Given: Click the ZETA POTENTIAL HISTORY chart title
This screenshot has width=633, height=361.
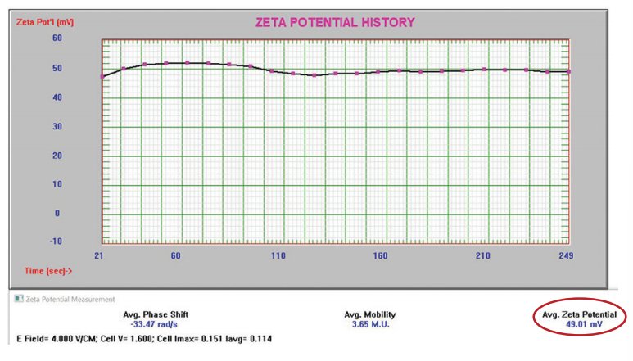Looking at the screenshot, I should tap(336, 22).
